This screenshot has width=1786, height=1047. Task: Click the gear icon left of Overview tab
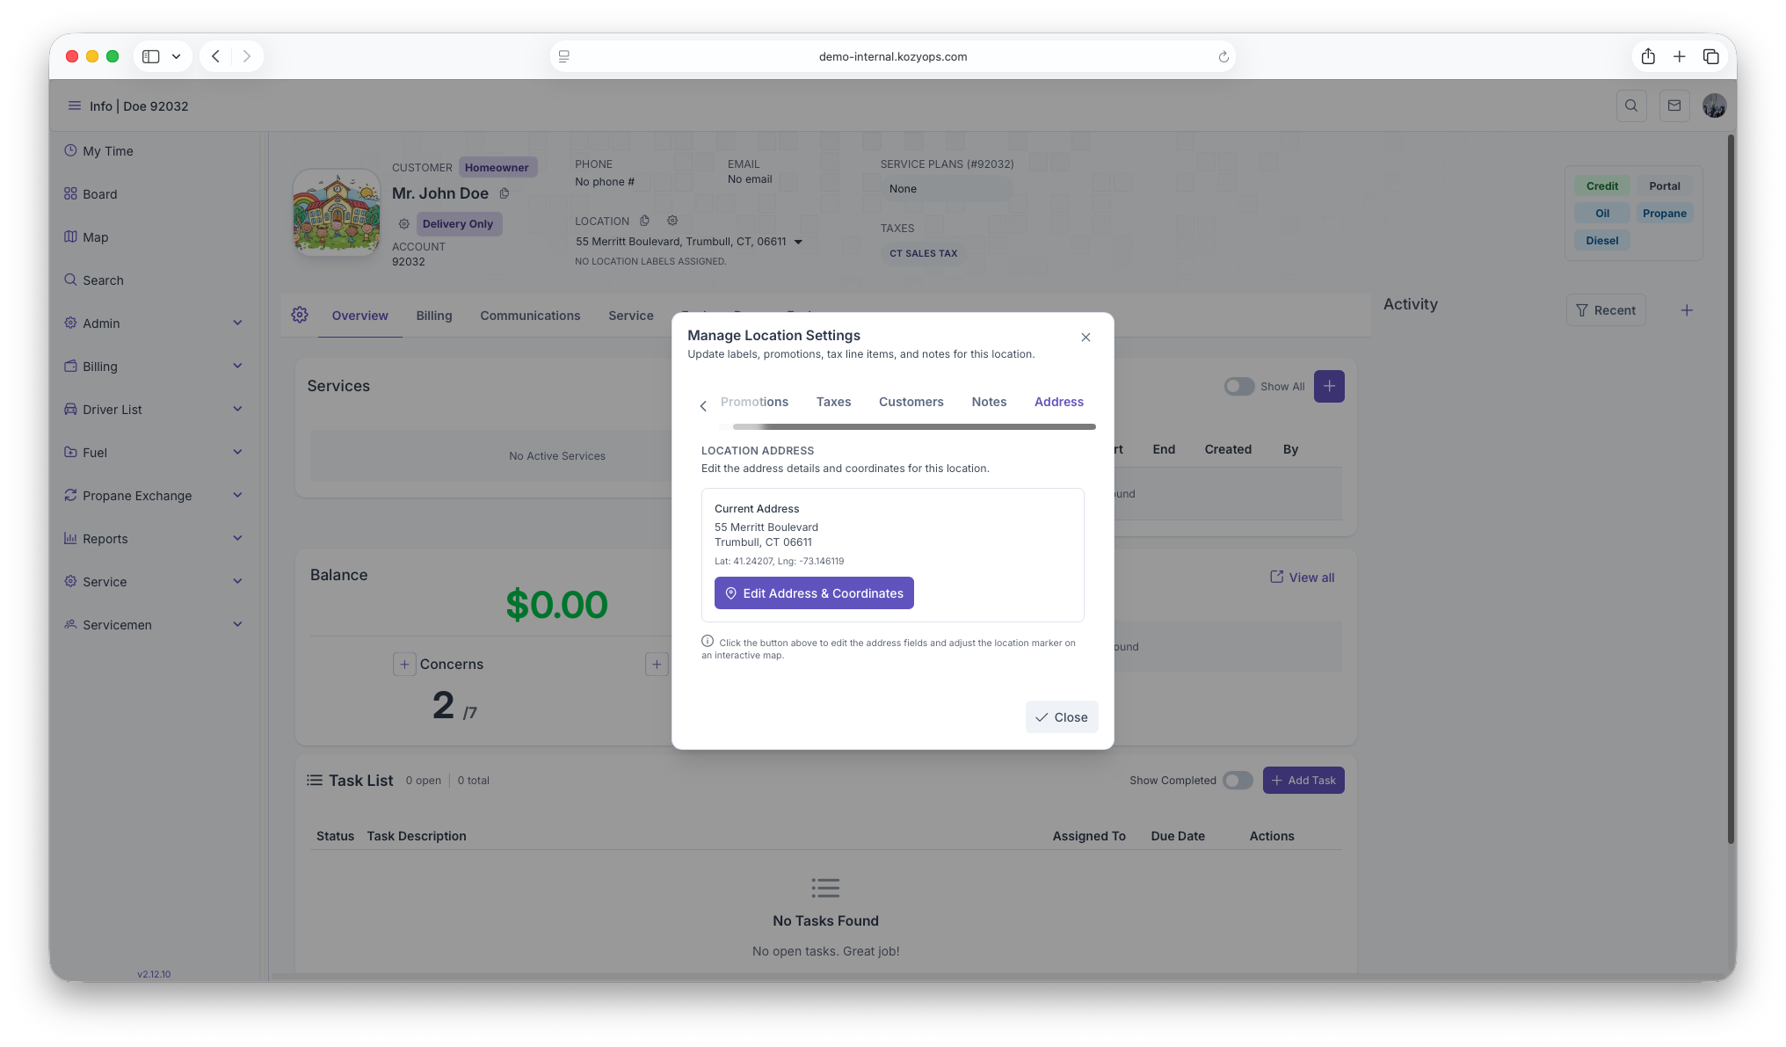pos(300,315)
